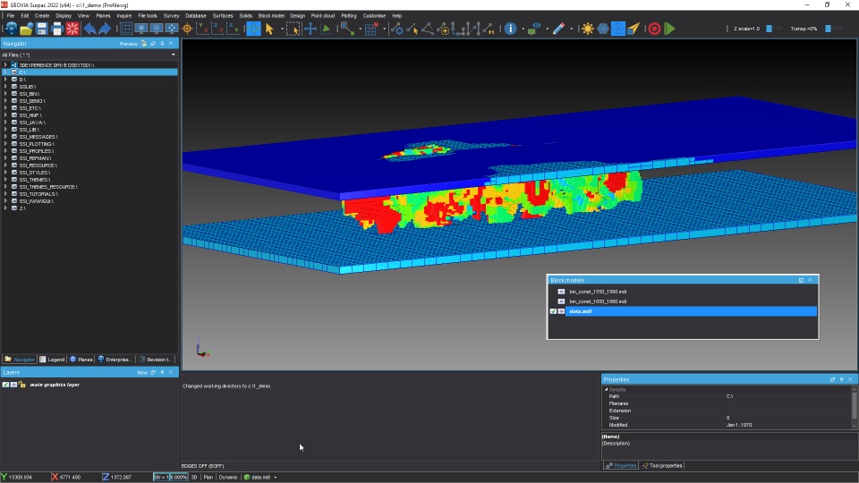Toggle Dynamic mode in status bar
Image resolution: width=859 pixels, height=483 pixels.
tap(228, 477)
